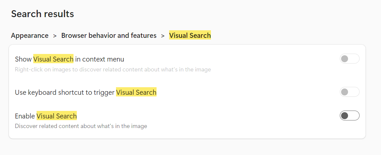The height and width of the screenshot is (155, 381).
Task: Click the arrow separator before Visual Search breadcrumb
Action: [x=163, y=36]
